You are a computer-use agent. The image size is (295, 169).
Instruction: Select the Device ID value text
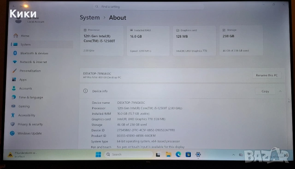pos(146,130)
